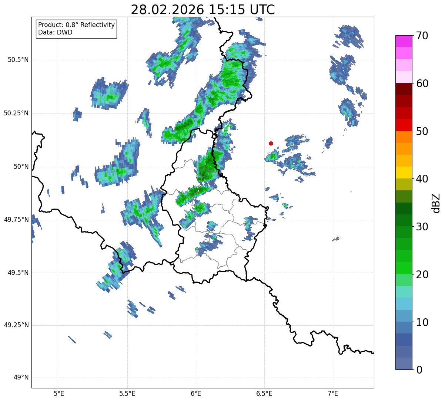Viewport: 445px width, 401px height.
Task: Click the latitude label 49.25°N
Action: coord(16,325)
